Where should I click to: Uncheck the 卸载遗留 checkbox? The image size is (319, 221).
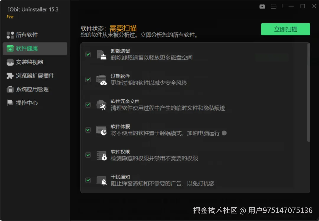pyautogui.click(x=88, y=54)
